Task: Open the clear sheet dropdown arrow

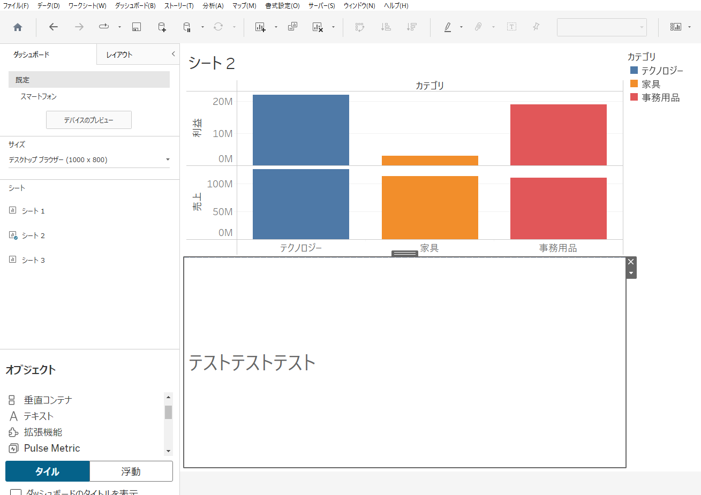Action: coord(333,27)
